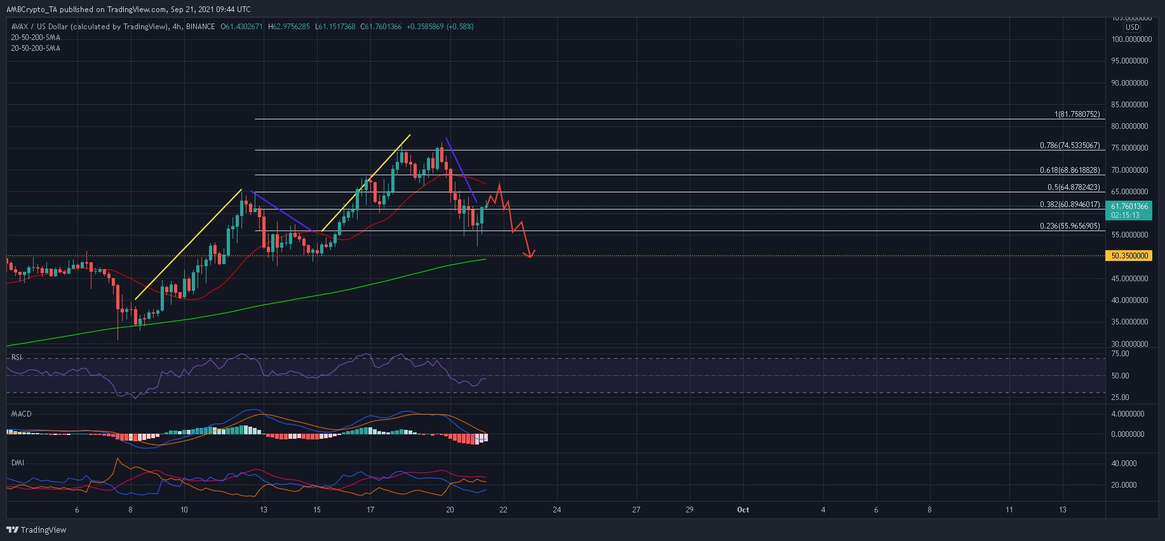Click the AVAX / US Dollar symbol title
The height and width of the screenshot is (541, 1165).
(x=90, y=27)
